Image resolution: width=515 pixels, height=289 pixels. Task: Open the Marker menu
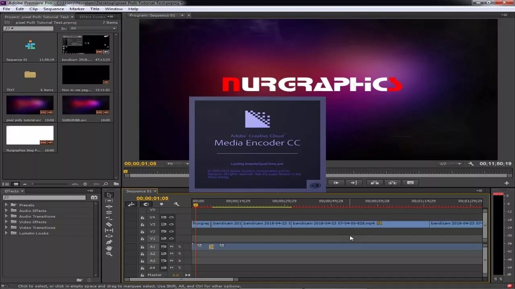(x=77, y=9)
